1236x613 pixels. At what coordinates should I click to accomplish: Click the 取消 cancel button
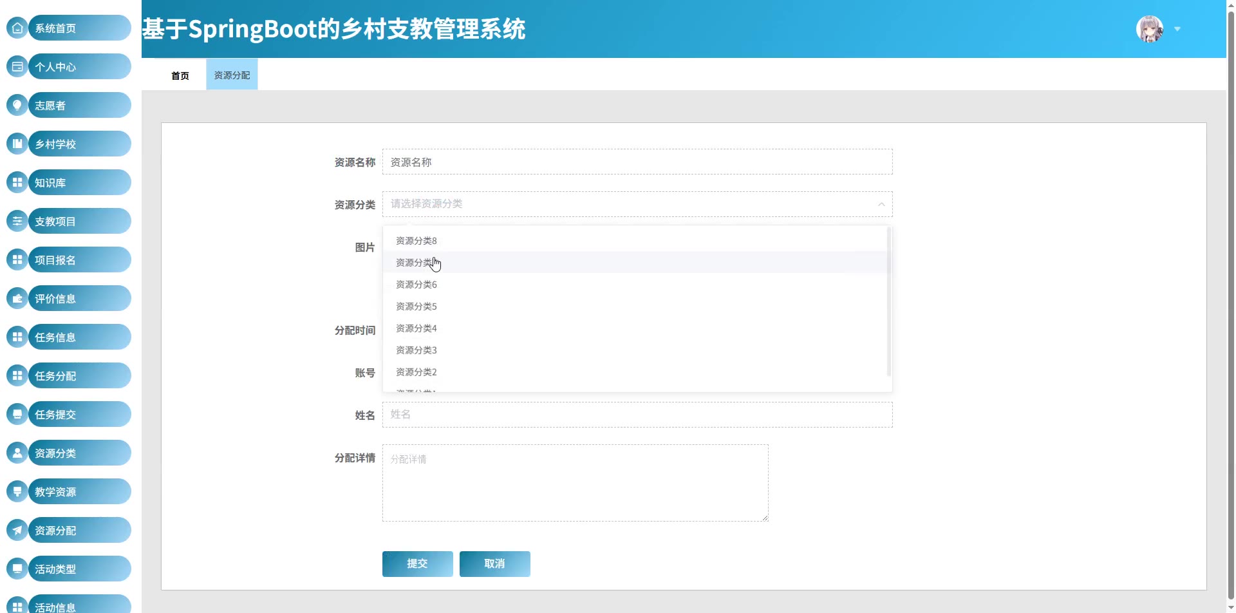coord(494,564)
